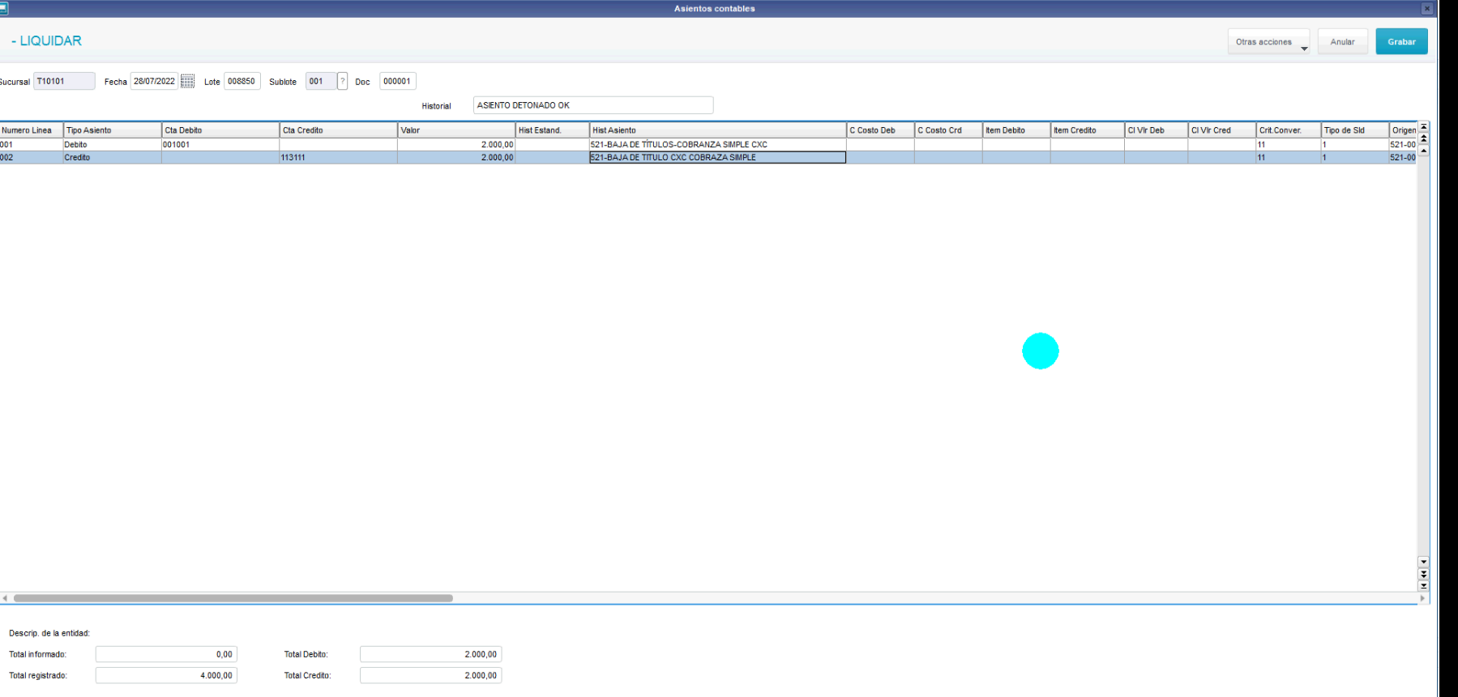Click the Anular button

(x=1342, y=42)
